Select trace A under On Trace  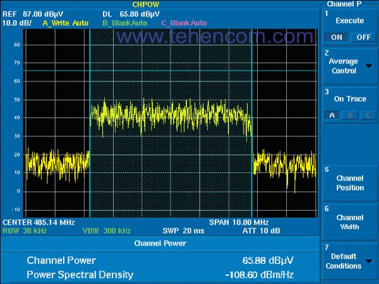pos(332,115)
